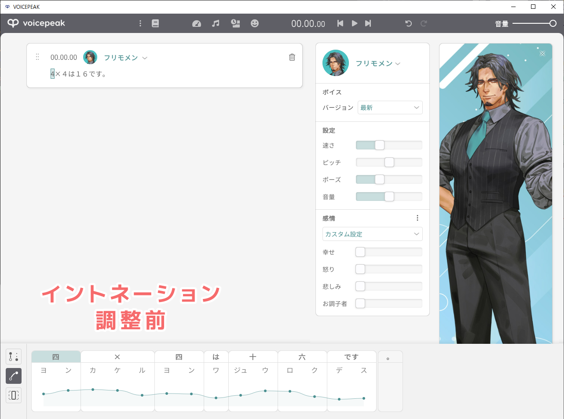This screenshot has height=419, width=564.
Task: Delete the text line with trash icon
Action: click(292, 57)
